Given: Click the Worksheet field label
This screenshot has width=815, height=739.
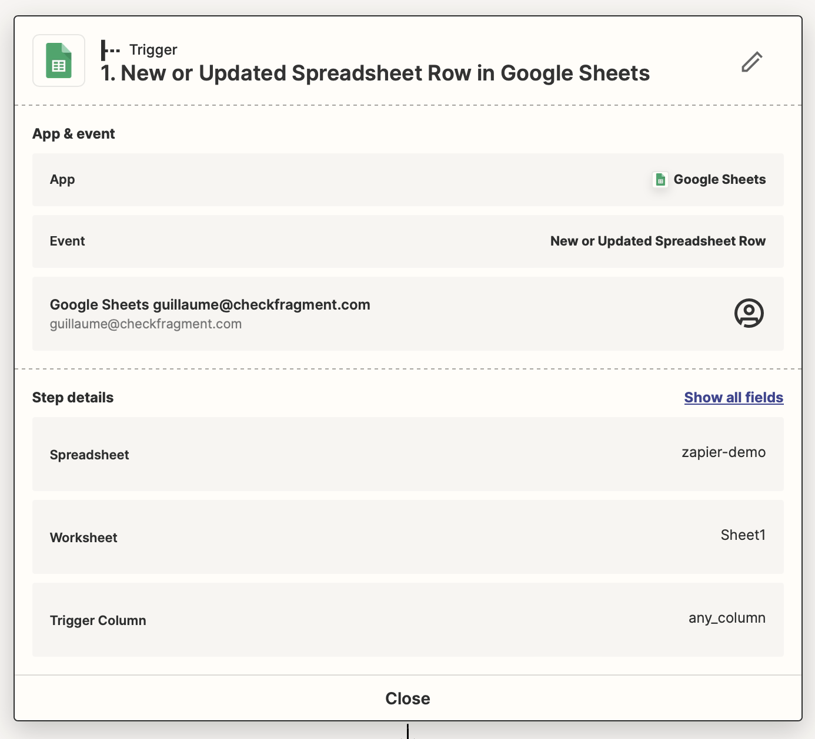Looking at the screenshot, I should tap(83, 538).
